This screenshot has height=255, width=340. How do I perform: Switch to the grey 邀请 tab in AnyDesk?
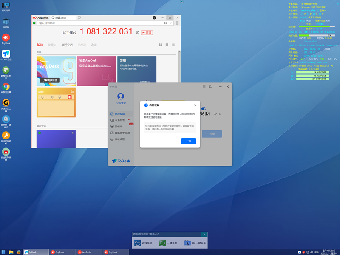(94, 45)
